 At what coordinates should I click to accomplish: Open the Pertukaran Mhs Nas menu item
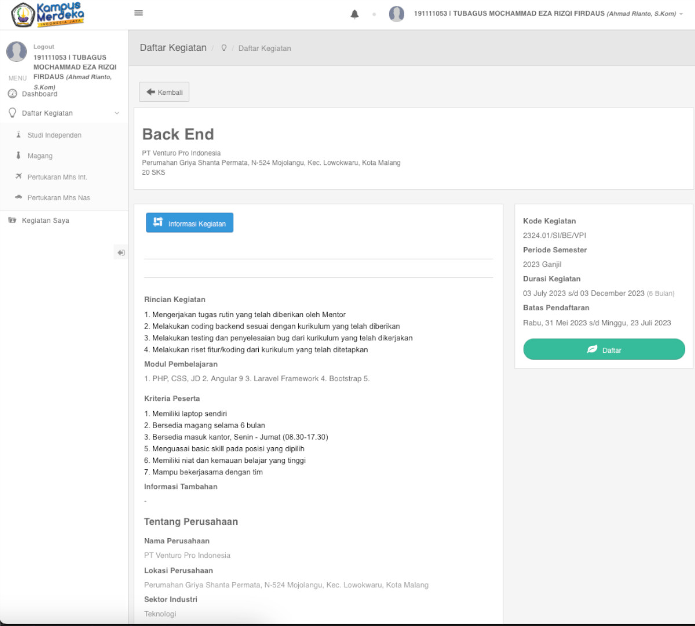click(x=58, y=198)
